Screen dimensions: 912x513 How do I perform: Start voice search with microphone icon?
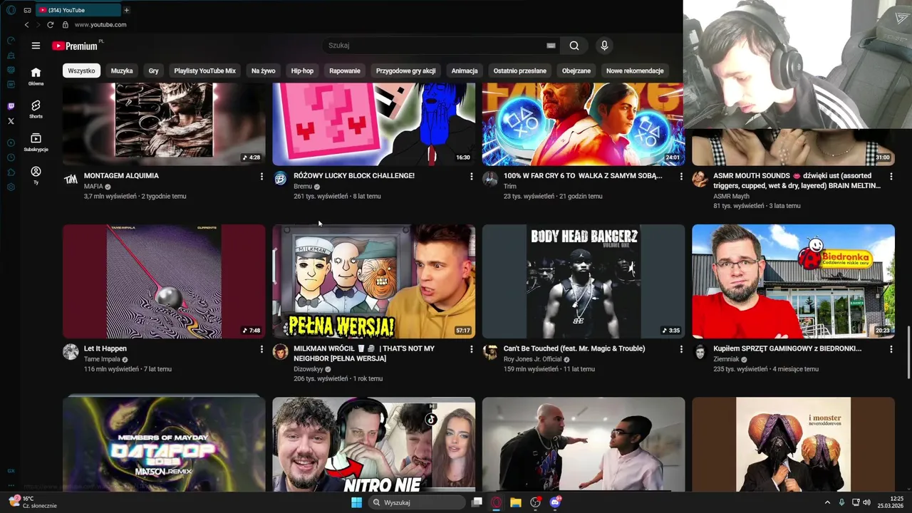pyautogui.click(x=604, y=46)
